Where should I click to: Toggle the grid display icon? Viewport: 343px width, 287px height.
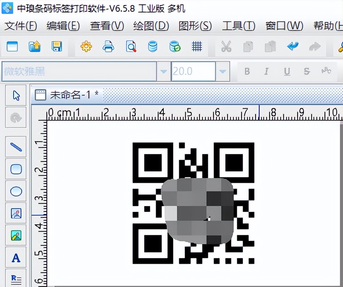click(197, 46)
